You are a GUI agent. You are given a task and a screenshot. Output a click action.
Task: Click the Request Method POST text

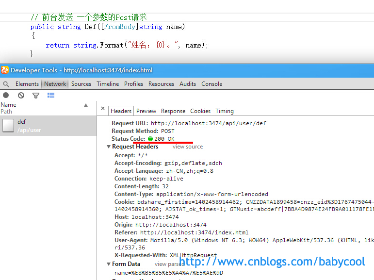click(x=143, y=131)
